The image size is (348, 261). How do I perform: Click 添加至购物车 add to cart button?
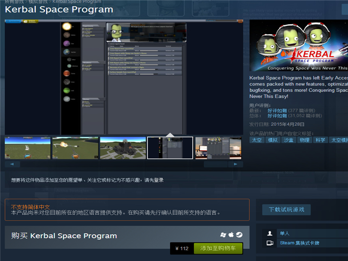coord(218,248)
